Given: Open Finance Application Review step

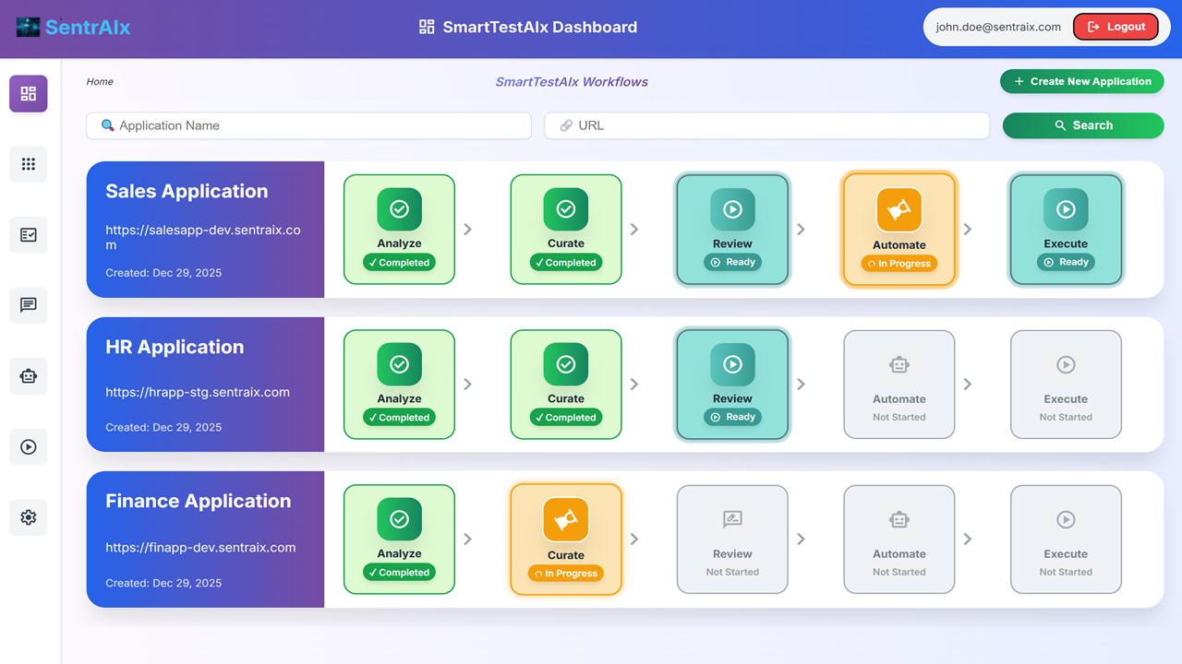Looking at the screenshot, I should (x=732, y=539).
